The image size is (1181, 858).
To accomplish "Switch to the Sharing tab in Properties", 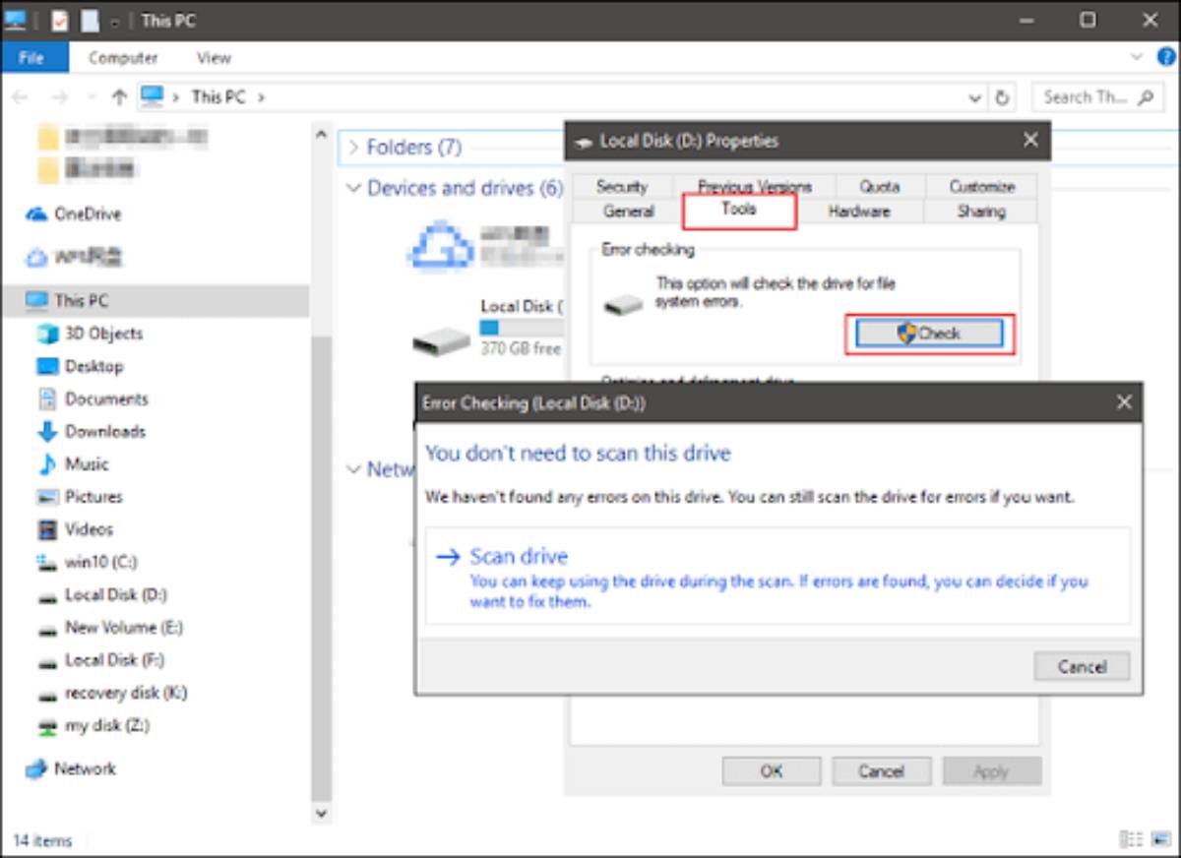I will click(x=980, y=212).
